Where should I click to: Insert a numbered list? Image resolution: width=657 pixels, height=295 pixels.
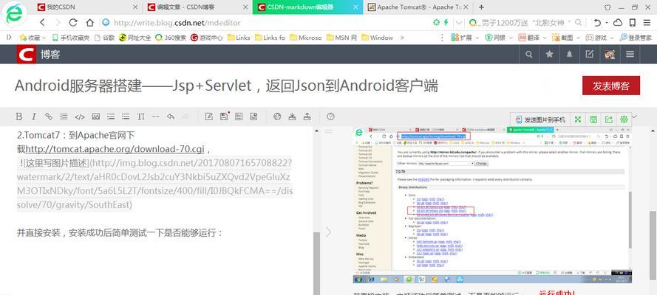111,117
